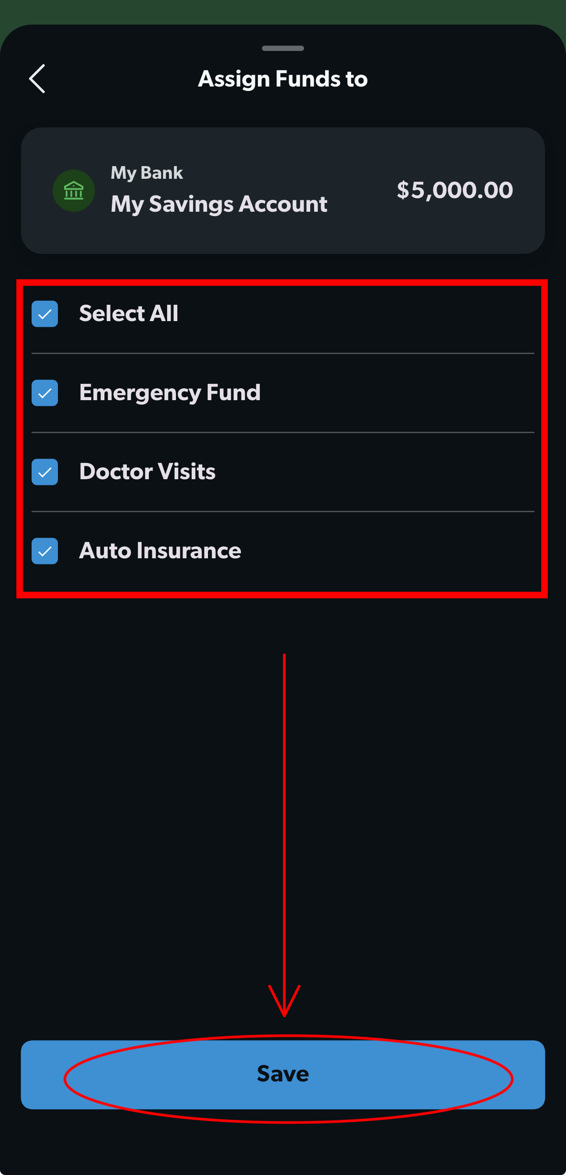
Task: Click the green bank building icon
Action: pyautogui.click(x=74, y=191)
